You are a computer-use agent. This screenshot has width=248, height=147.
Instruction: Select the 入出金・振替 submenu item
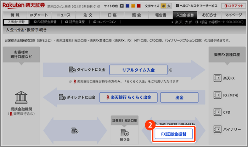click(16, 22)
